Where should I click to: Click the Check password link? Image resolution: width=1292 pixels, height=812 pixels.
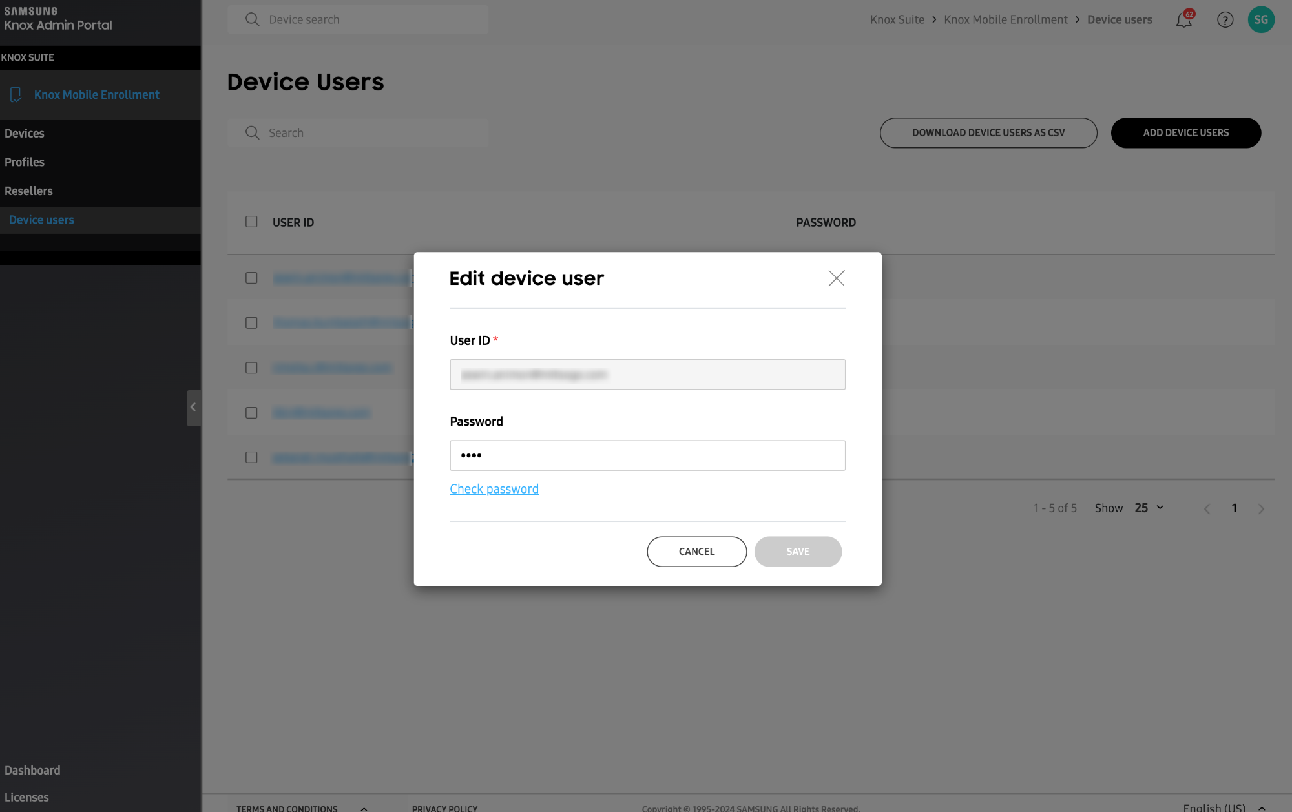tap(494, 489)
